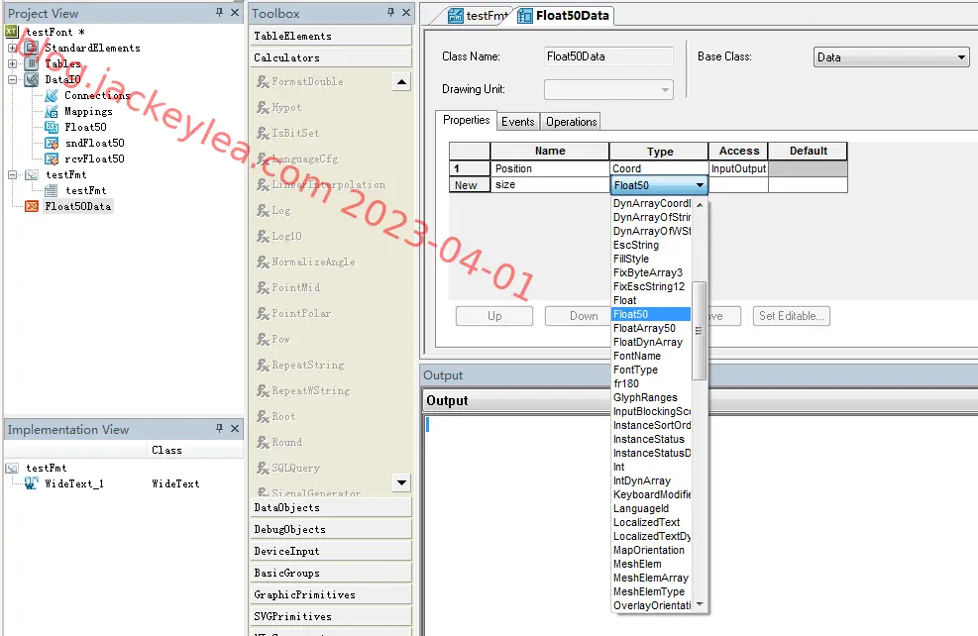This screenshot has height=636, width=978.
Task: Click the Up button
Action: point(494,316)
